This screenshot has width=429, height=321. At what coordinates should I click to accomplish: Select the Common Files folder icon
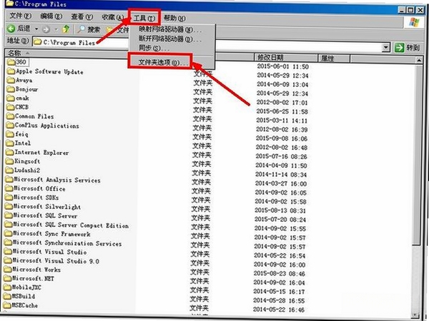tap(11, 116)
